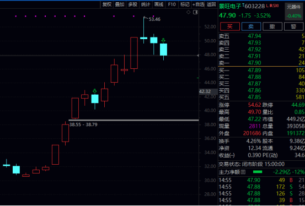Click green down-arrow marker near 42.00 candle
The width and height of the screenshot is (305, 206).
[x=95, y=91]
